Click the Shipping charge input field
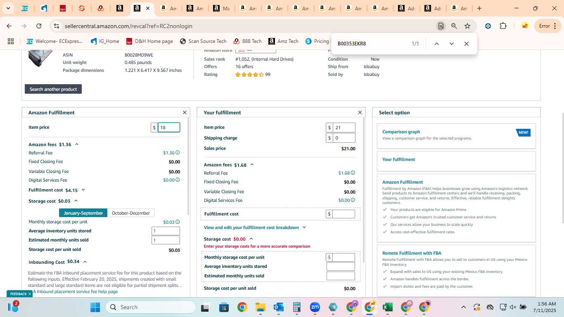Viewport: 564px width, 317px height. (x=344, y=138)
